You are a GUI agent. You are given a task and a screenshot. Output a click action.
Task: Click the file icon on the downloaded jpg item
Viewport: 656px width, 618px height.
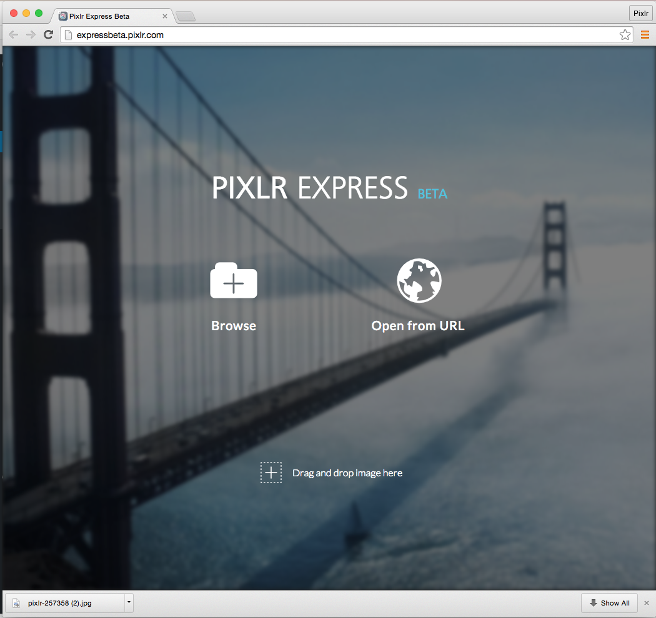(15, 602)
